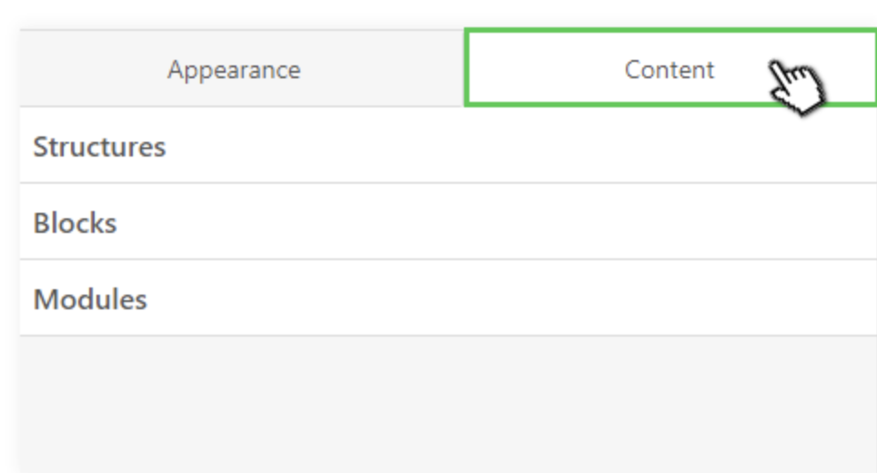The height and width of the screenshot is (473, 877).
Task: Choose Content in the panel header
Action: [x=670, y=69]
